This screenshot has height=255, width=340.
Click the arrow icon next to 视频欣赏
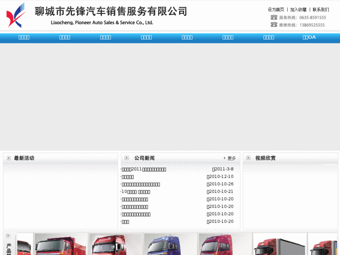tap(248, 158)
